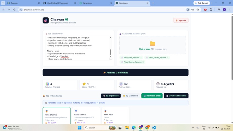Download the Excel report
Viewport: 233px width, 131px height.
tap(152, 96)
